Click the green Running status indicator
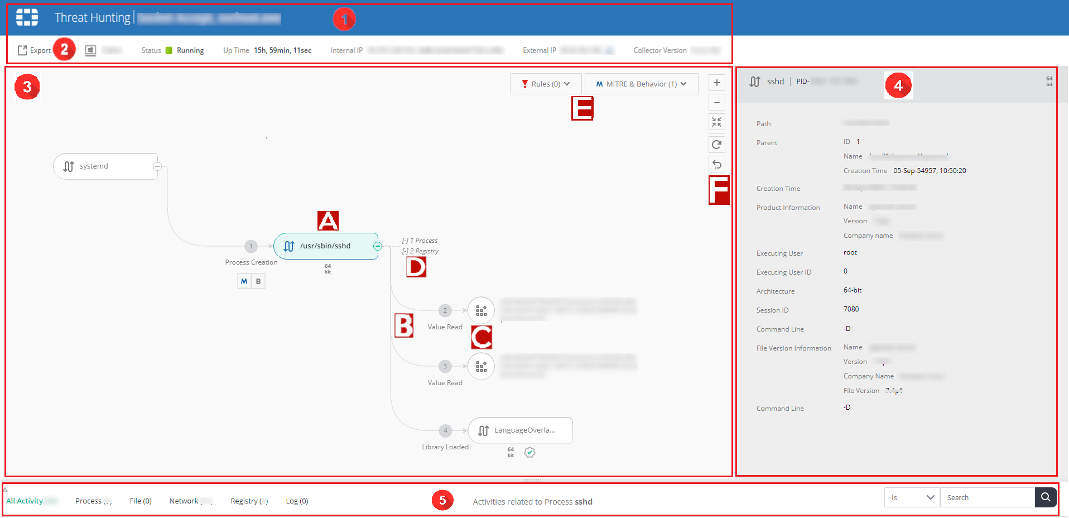The height and width of the screenshot is (518, 1069). pyautogui.click(x=169, y=50)
